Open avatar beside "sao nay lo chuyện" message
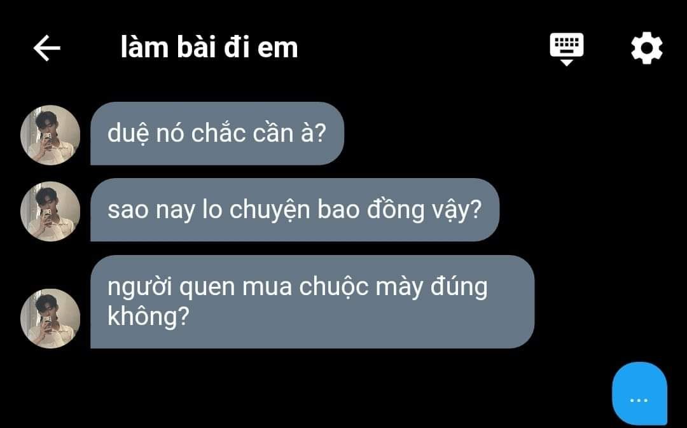The image size is (687, 428). click(x=50, y=211)
